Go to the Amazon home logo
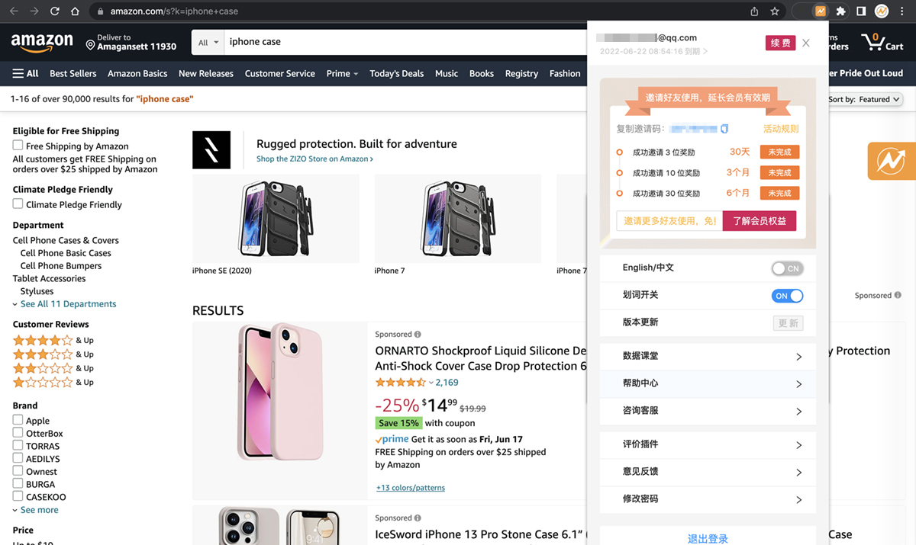916x545 pixels. [x=42, y=43]
